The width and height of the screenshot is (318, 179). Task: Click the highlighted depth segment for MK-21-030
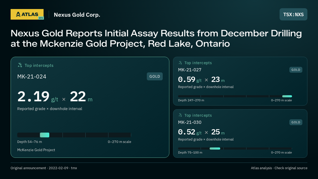pyautogui.click(x=215, y=149)
